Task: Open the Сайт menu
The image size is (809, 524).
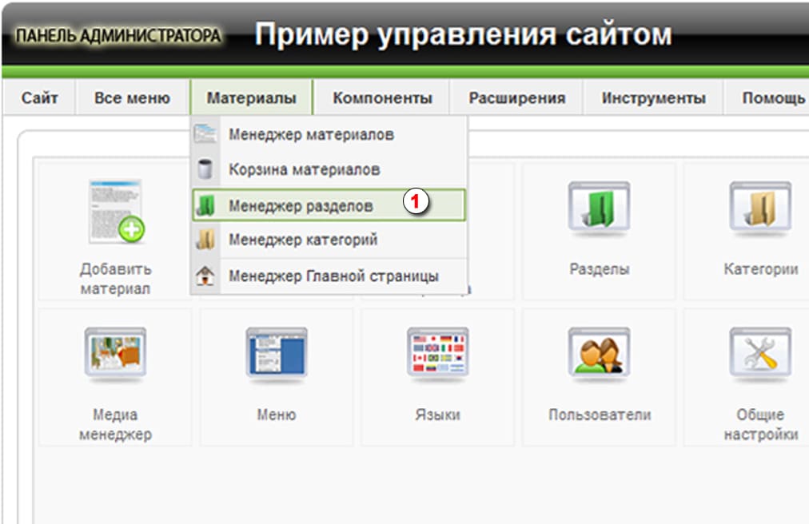Action: (38, 97)
